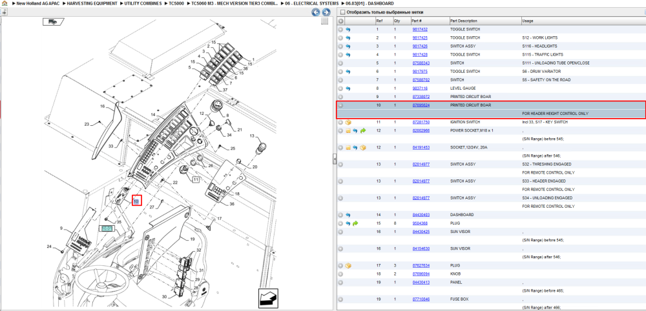Open part number 87696094 link
Image resolution: width=646 pixels, height=311 pixels.
click(421, 274)
